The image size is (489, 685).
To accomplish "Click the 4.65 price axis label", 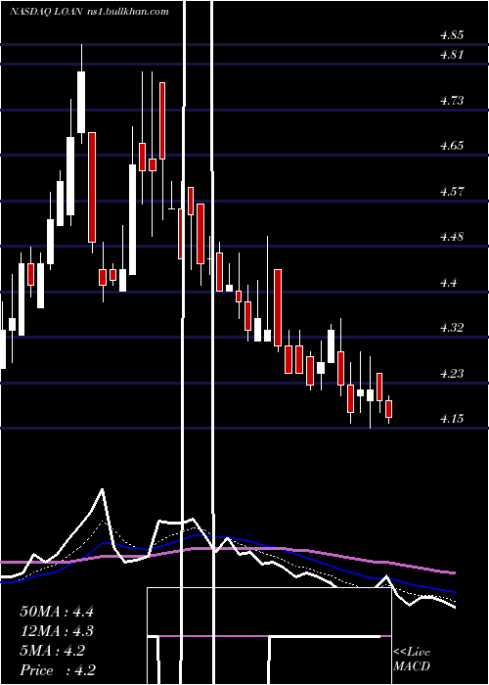I will pyautogui.click(x=452, y=146).
